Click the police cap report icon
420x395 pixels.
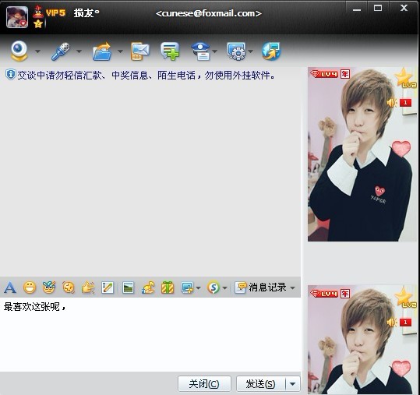[x=200, y=51]
